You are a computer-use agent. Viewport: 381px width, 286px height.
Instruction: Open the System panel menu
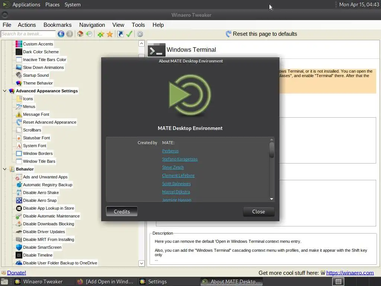click(x=73, y=4)
